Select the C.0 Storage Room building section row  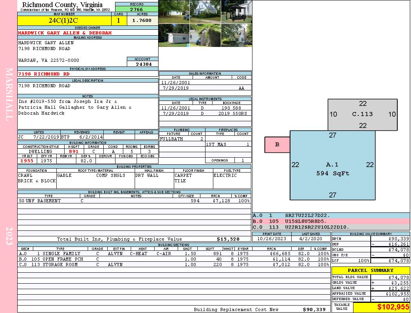coord(174,264)
